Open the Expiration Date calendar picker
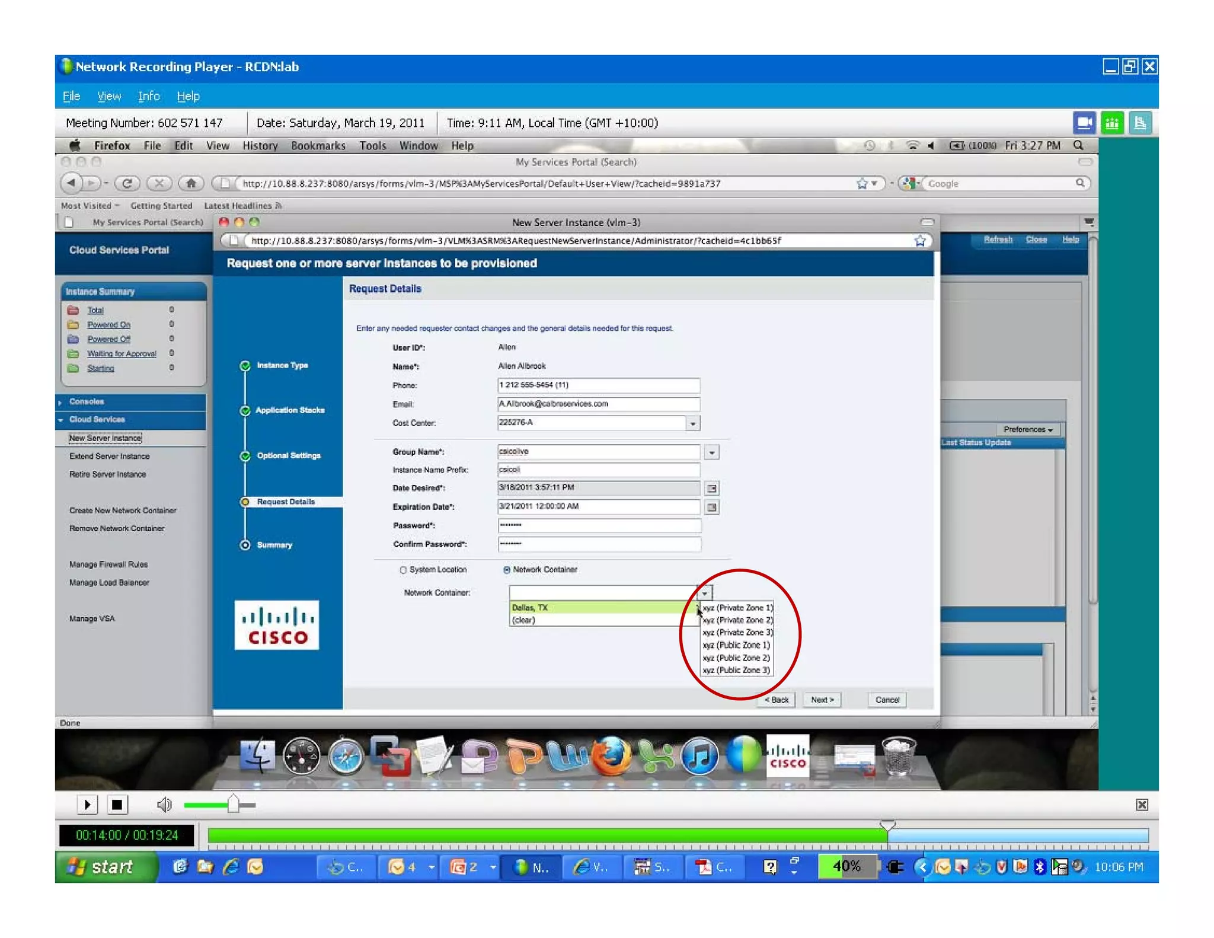Screen dimensions: 1214x938 [712, 508]
